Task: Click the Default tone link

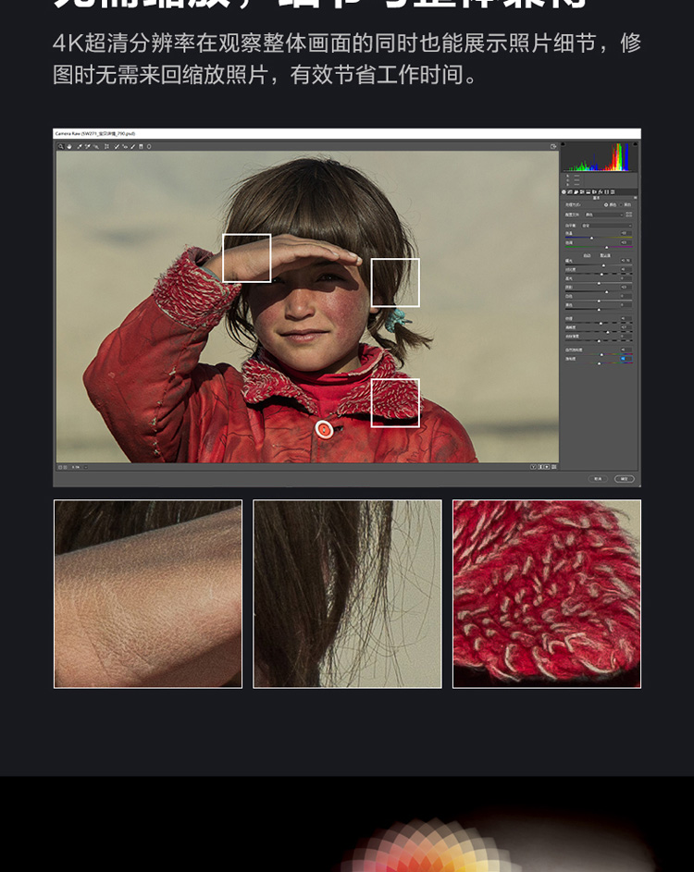Action: click(605, 255)
